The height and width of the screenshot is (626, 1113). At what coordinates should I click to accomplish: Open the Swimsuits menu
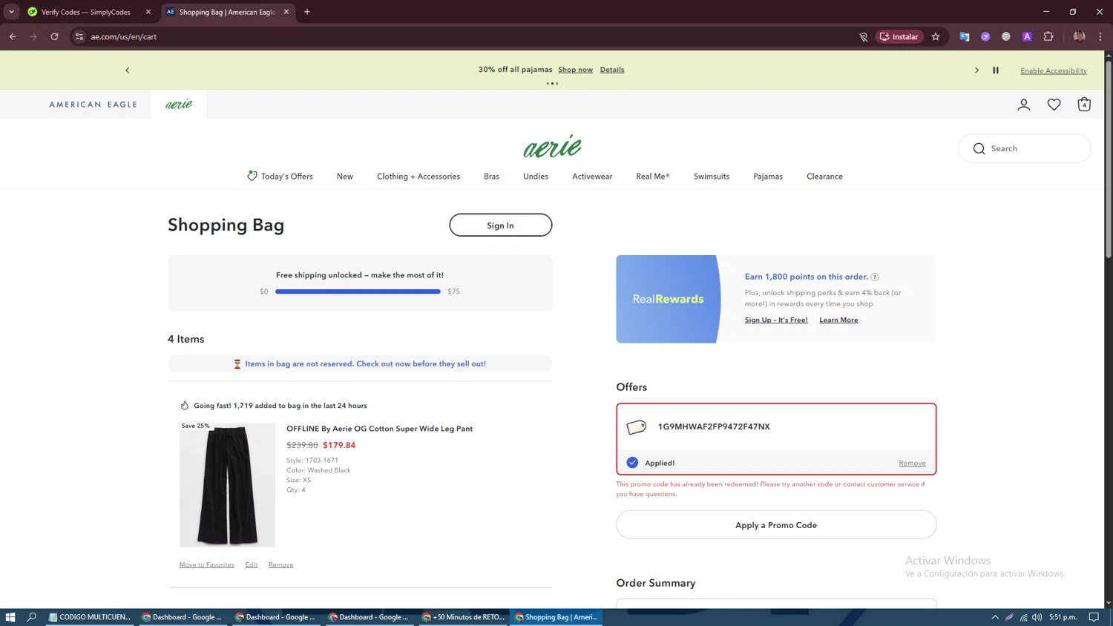pyautogui.click(x=712, y=177)
